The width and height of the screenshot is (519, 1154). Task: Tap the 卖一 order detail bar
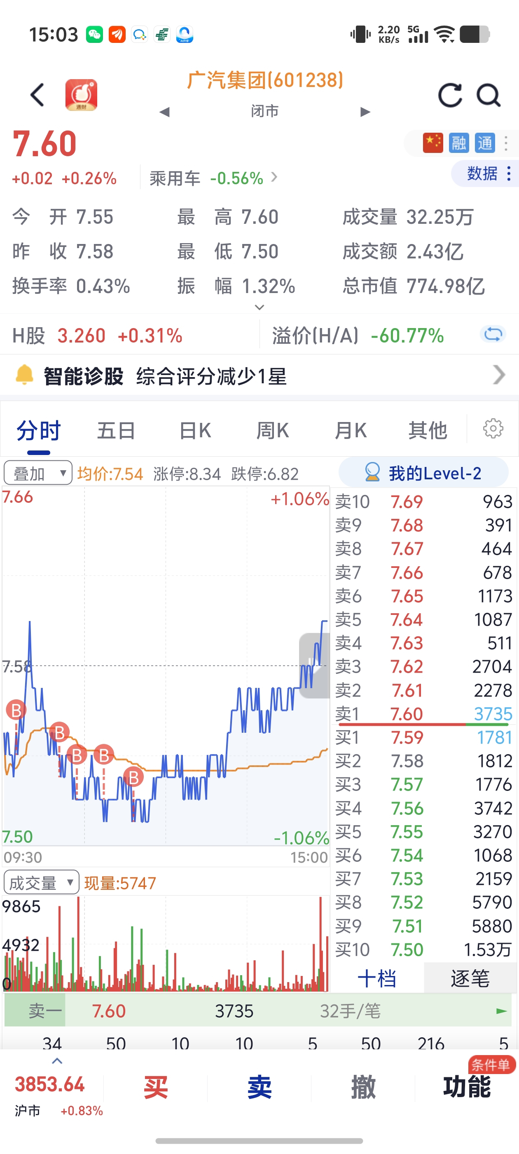[258, 1011]
